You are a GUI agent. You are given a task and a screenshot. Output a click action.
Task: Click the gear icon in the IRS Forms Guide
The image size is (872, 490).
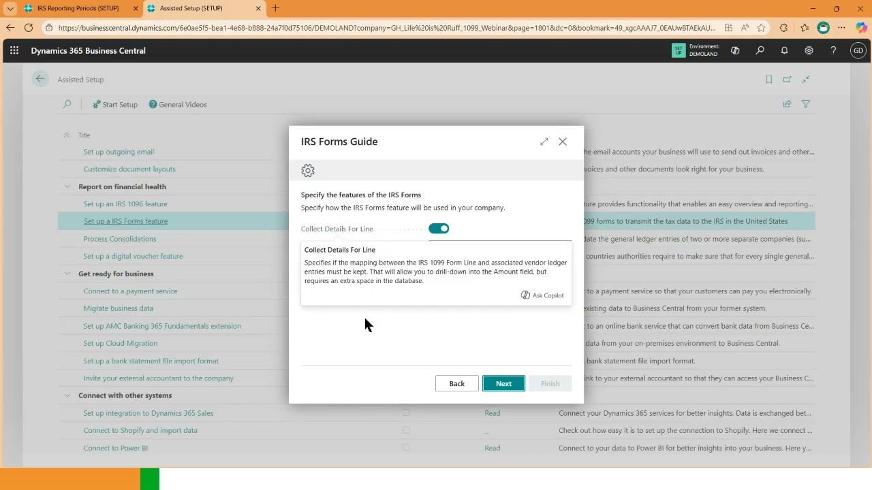pos(308,170)
